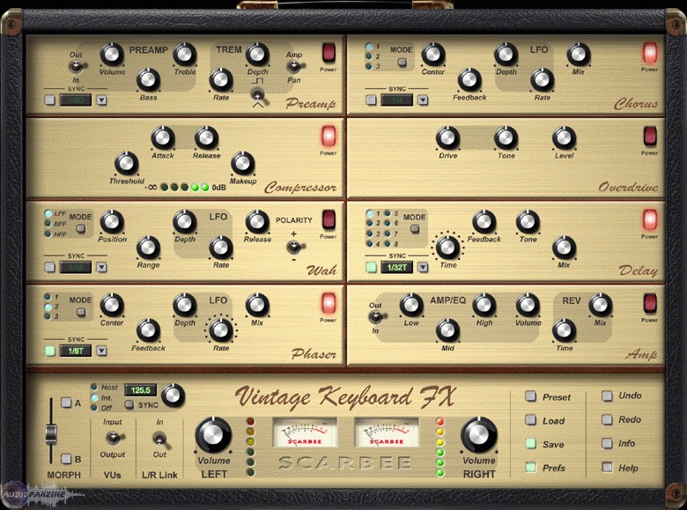Flip the L/R Link switch
Viewport: 687px width, 510px height.
point(160,439)
